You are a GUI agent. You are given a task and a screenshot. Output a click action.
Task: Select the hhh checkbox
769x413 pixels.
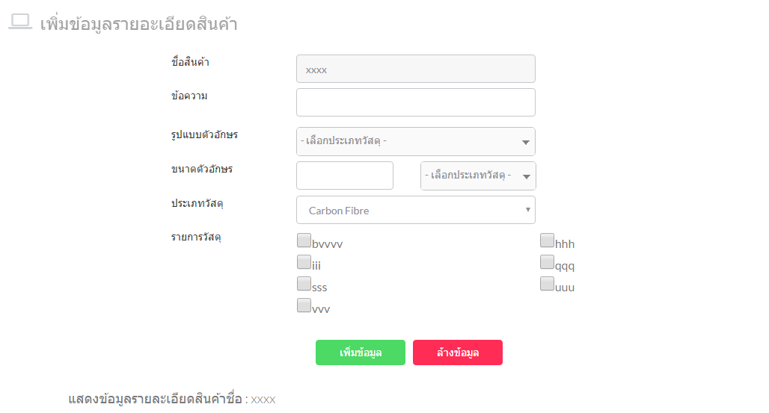point(548,240)
